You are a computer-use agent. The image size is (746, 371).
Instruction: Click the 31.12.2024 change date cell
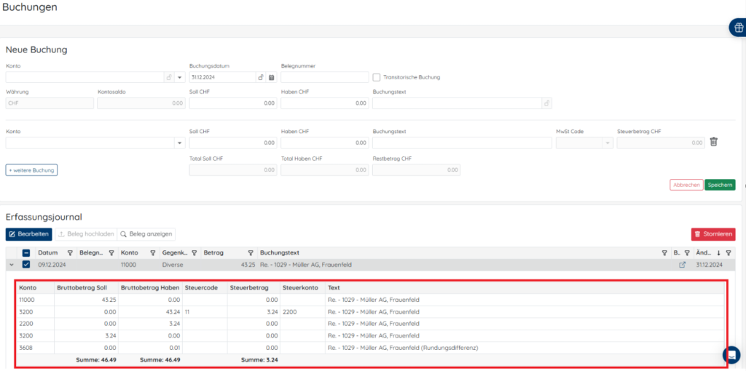tap(709, 265)
